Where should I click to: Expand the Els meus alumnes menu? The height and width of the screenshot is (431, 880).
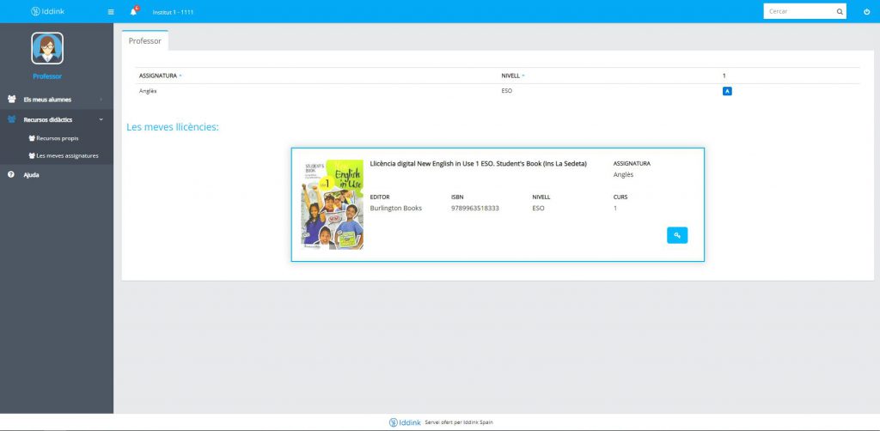click(47, 100)
